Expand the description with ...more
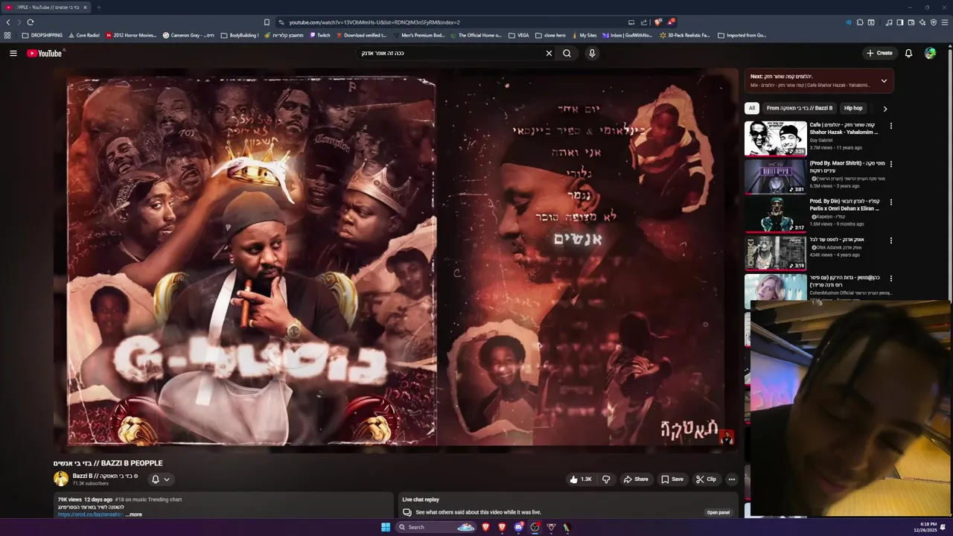 pos(134,514)
